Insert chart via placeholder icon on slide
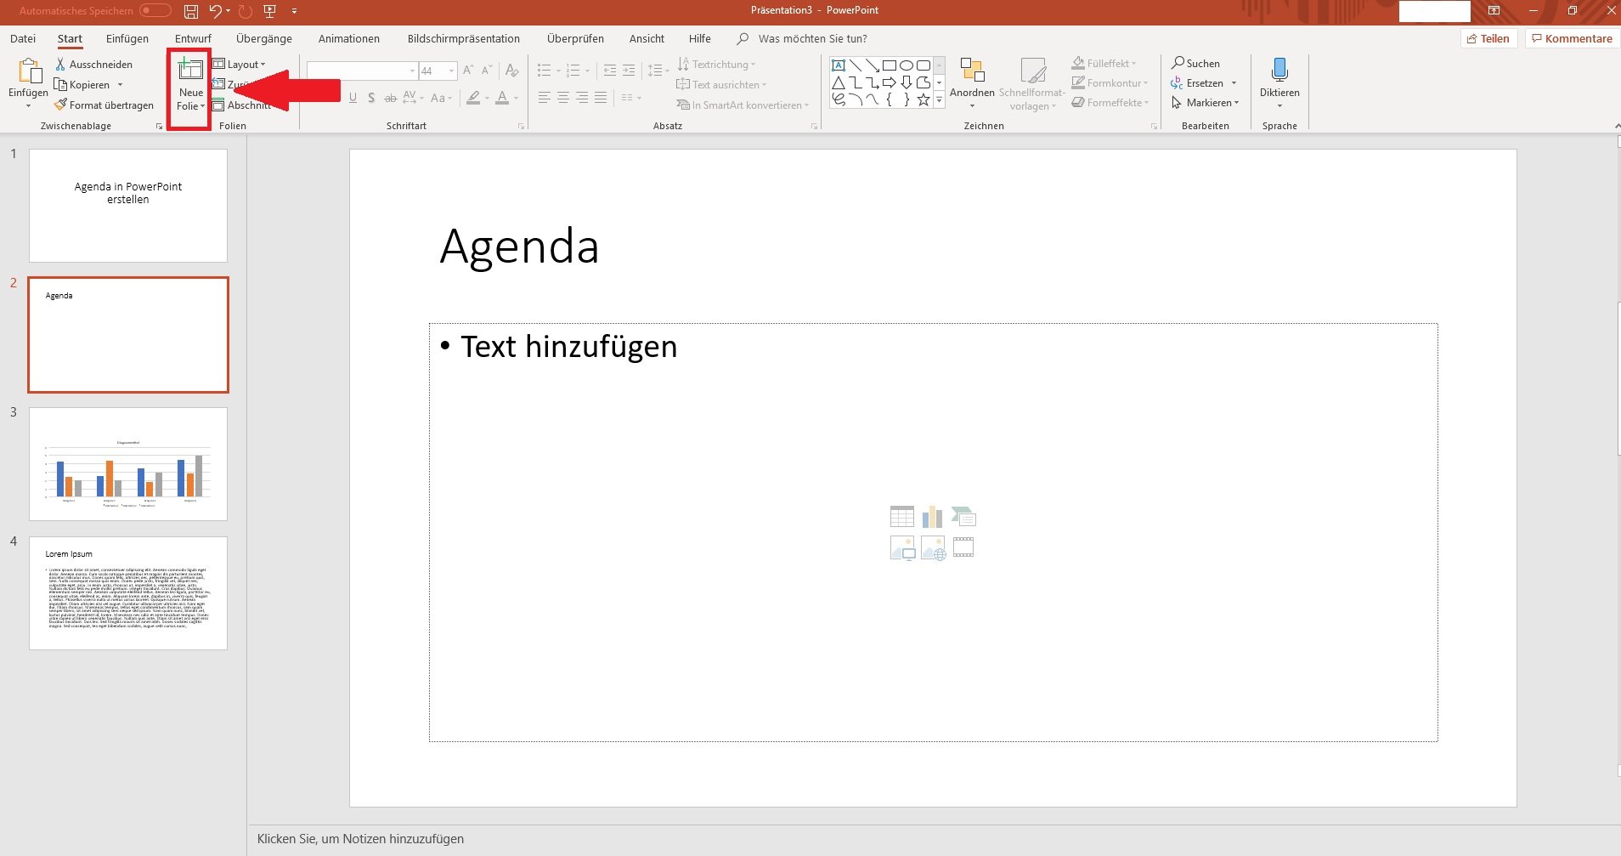 932,517
